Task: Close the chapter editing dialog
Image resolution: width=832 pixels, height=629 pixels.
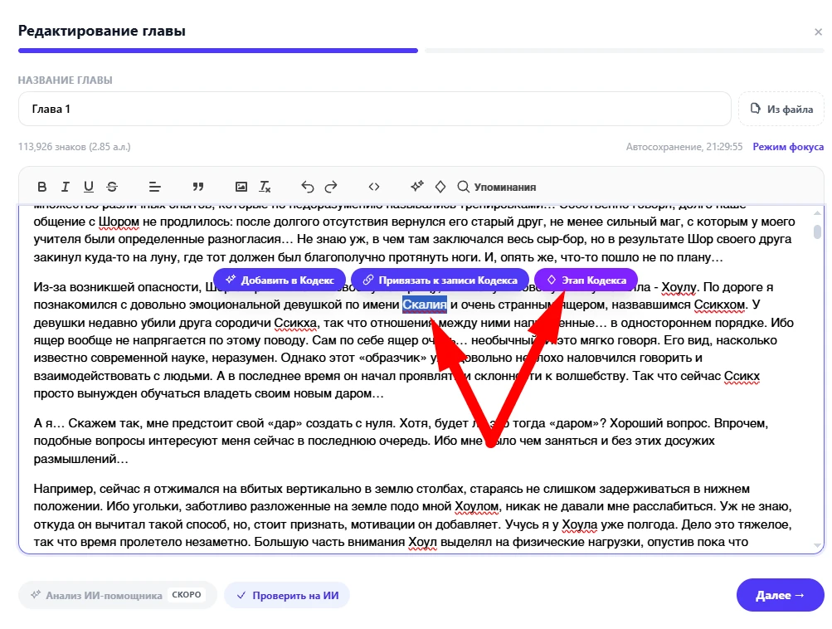Action: click(x=818, y=32)
